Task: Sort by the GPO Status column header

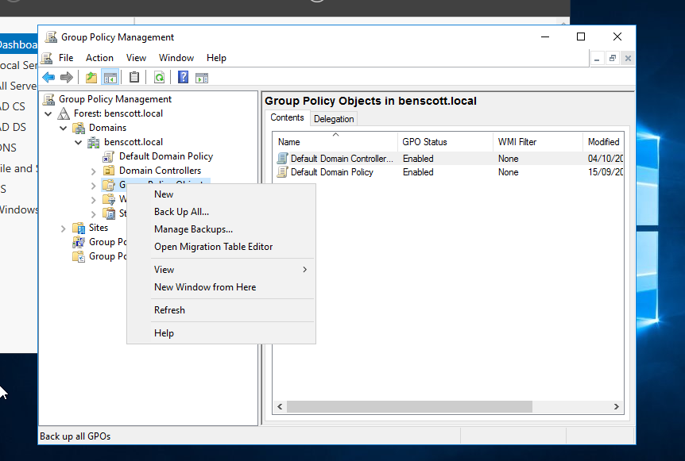Action: pyautogui.click(x=445, y=142)
